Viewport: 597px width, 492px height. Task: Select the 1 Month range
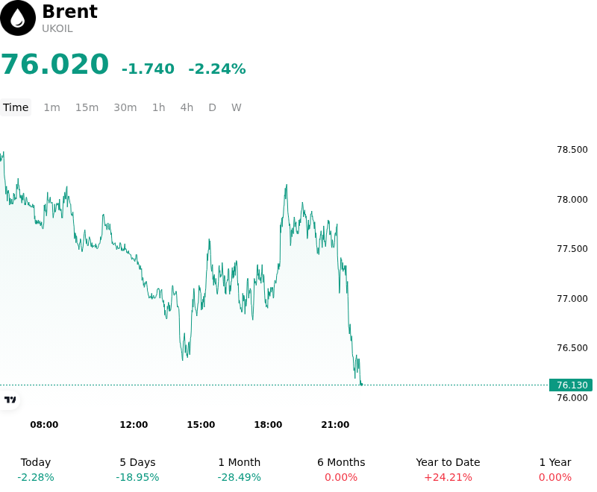click(x=239, y=470)
